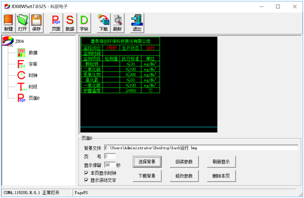Screen dimensions: 304x198
Task: Refresh using the 刷新 toolbar icon
Action: (x=117, y=22)
